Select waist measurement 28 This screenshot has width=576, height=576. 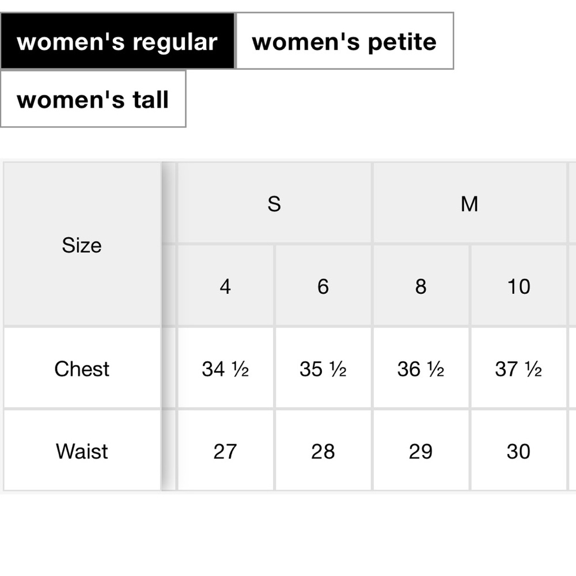323,450
